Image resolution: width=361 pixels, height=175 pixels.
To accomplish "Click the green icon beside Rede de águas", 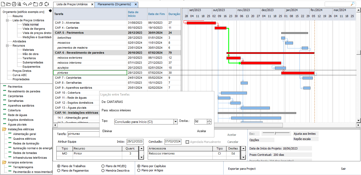I will [x=4, y=114].
